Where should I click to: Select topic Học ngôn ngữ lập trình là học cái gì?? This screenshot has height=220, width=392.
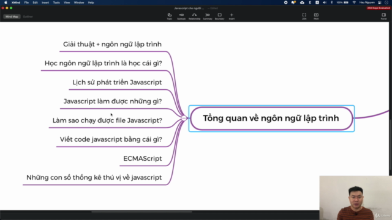[x=104, y=64]
